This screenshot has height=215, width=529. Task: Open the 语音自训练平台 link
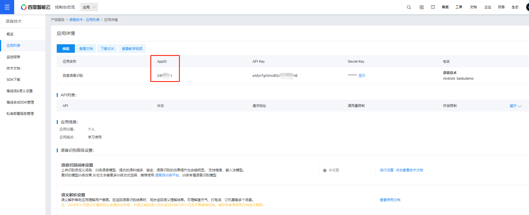coord(167,175)
